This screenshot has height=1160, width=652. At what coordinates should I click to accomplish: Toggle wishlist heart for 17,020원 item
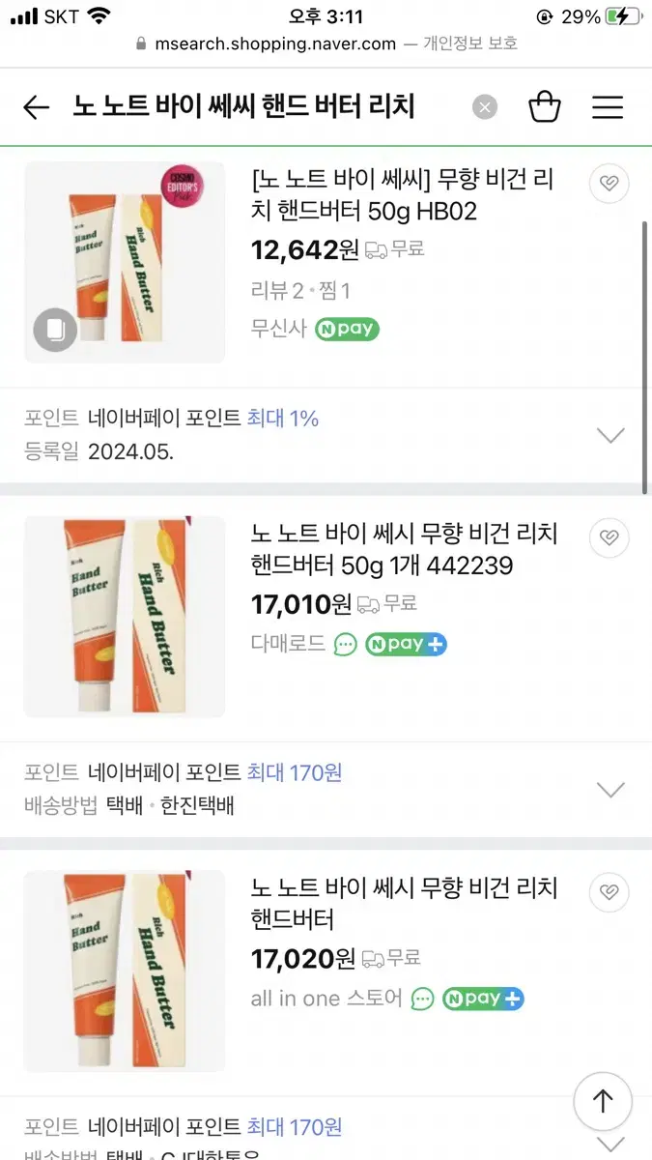click(x=609, y=890)
